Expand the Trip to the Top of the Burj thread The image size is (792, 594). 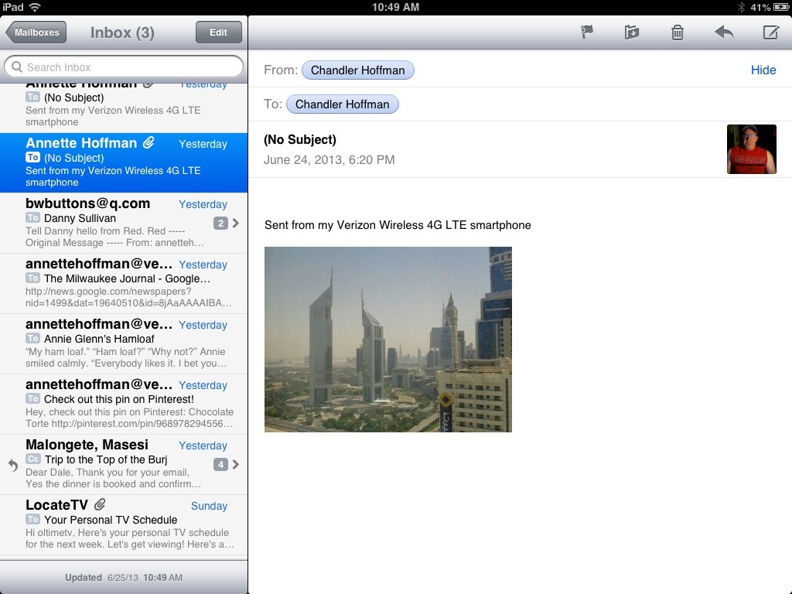tap(235, 465)
